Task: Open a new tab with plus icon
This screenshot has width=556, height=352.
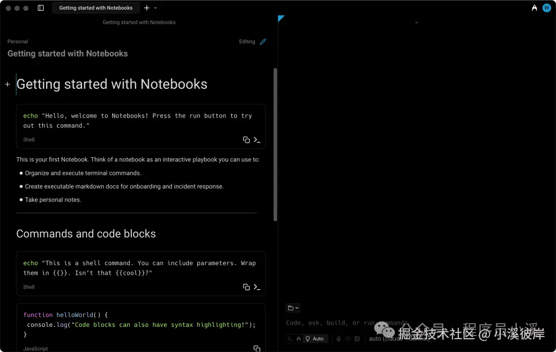Action: click(146, 8)
